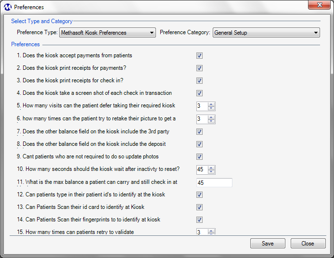Click the Methasoft logo icon in title bar
This screenshot has width=334, height=258.
(x=7, y=7)
